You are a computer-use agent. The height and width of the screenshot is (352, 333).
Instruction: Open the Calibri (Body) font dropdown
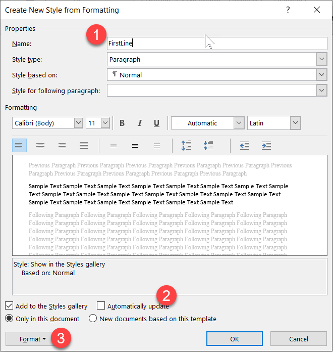click(78, 123)
